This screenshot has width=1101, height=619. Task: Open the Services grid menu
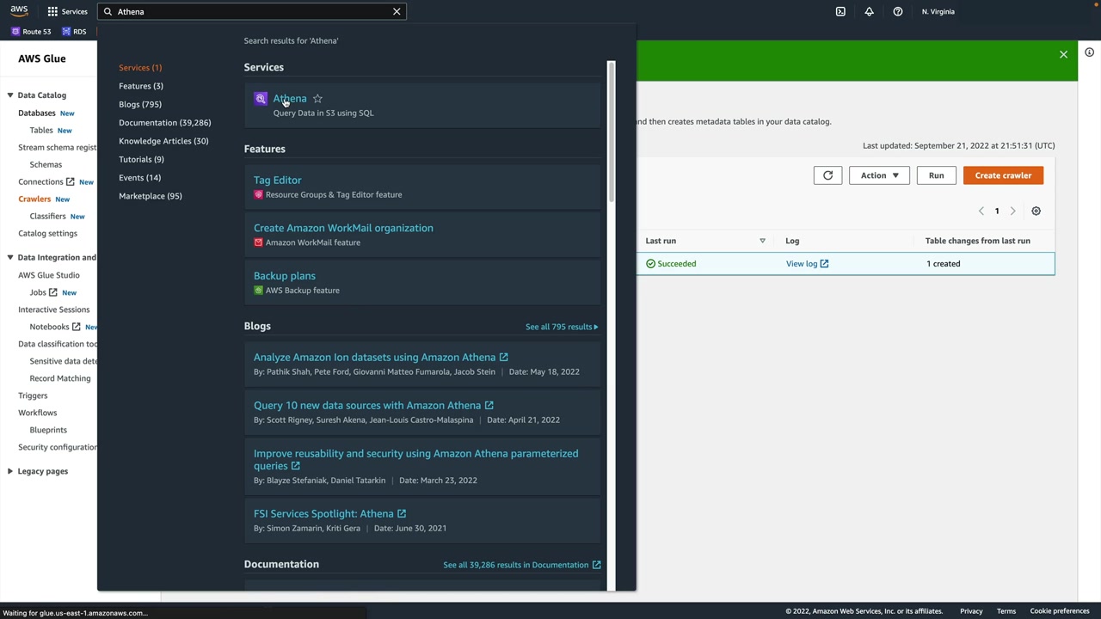(67, 11)
